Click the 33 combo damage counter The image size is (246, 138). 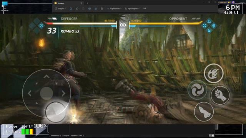point(52,31)
